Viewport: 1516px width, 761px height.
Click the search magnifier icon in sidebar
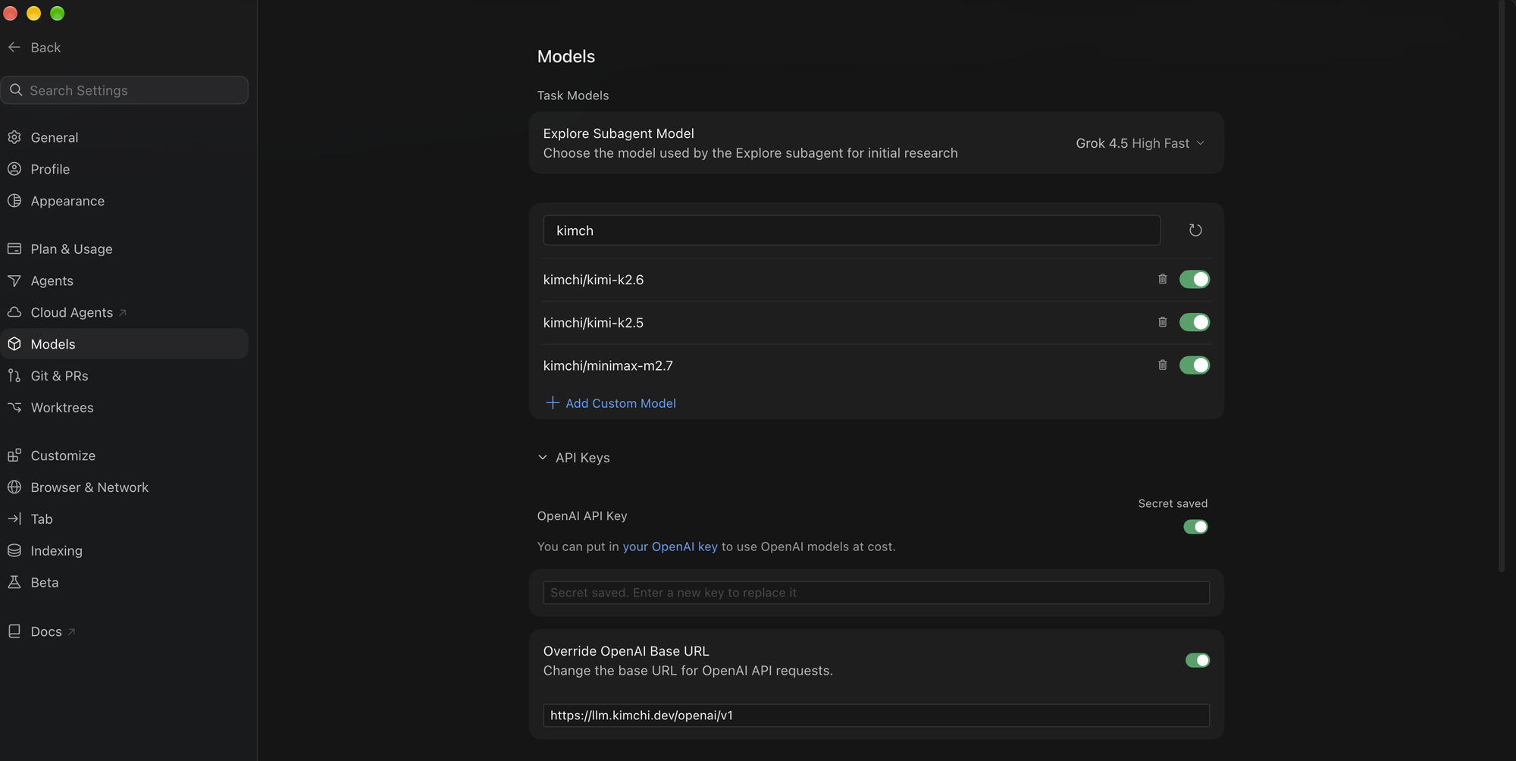click(x=16, y=90)
